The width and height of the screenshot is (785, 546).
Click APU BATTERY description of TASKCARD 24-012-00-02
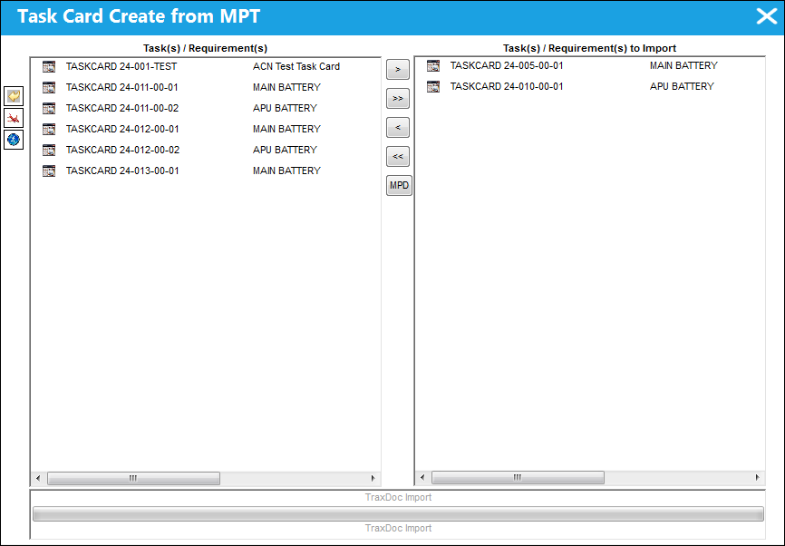pyautogui.click(x=285, y=151)
